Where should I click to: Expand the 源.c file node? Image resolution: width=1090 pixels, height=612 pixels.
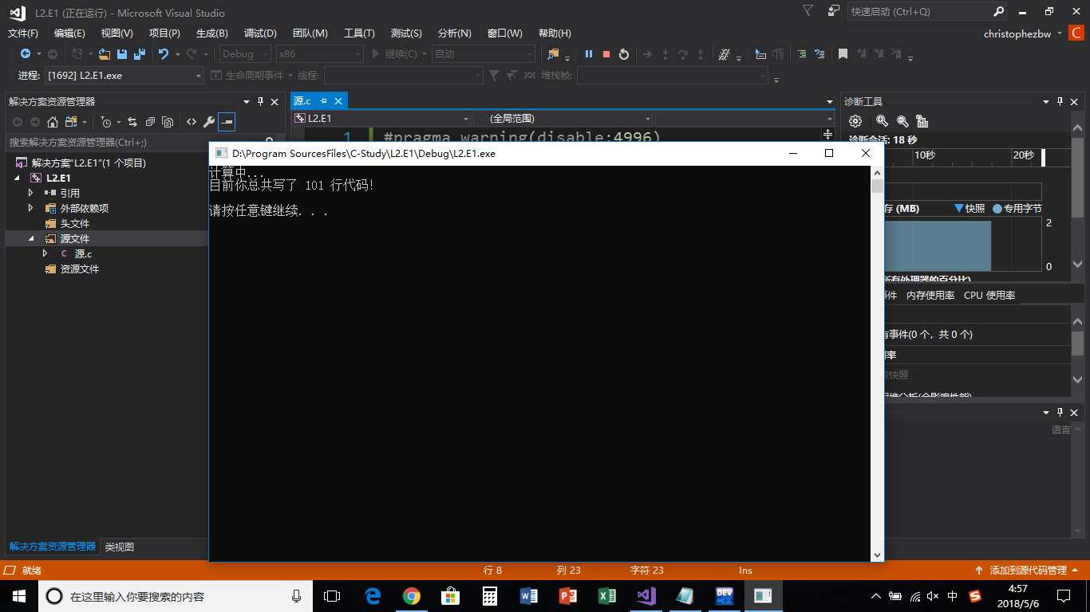[x=45, y=253]
